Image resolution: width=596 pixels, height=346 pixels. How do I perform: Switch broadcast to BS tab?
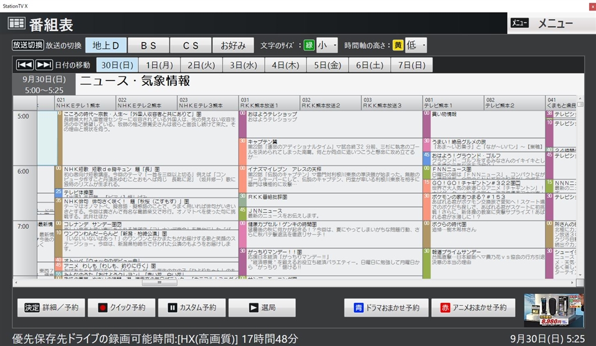pyautogui.click(x=148, y=45)
